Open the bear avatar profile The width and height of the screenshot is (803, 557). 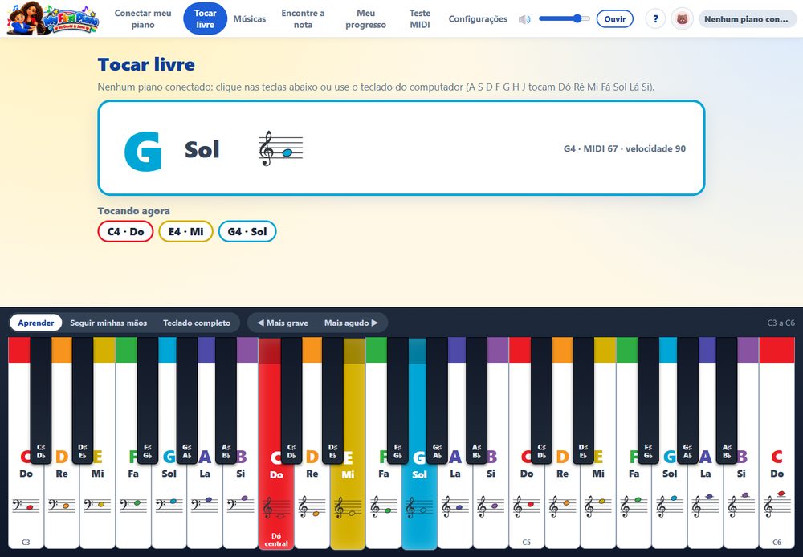682,19
